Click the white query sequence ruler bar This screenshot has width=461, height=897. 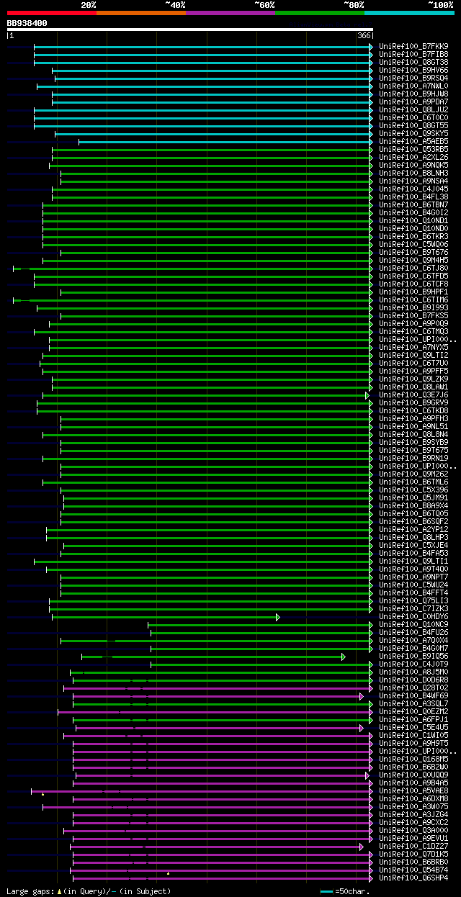[190, 30]
